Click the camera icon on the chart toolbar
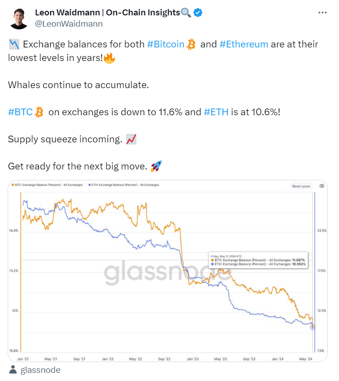339x381 pixels. tap(321, 186)
